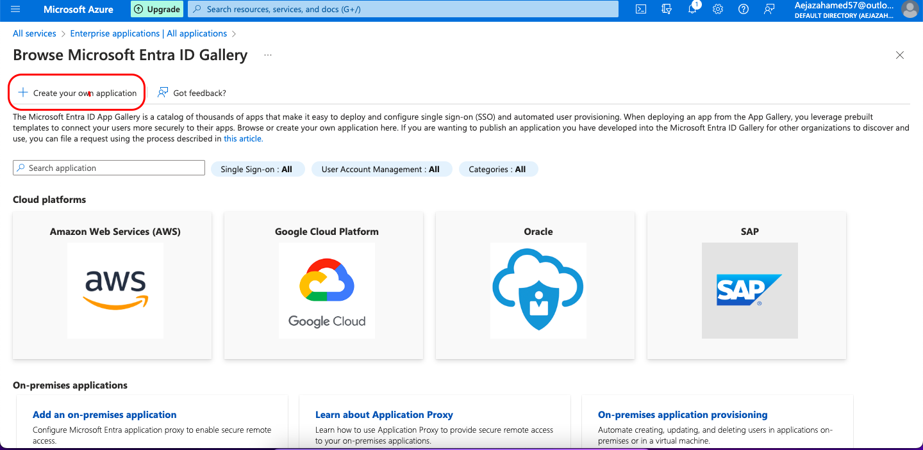
Task: Open the help question mark icon
Action: coord(744,10)
